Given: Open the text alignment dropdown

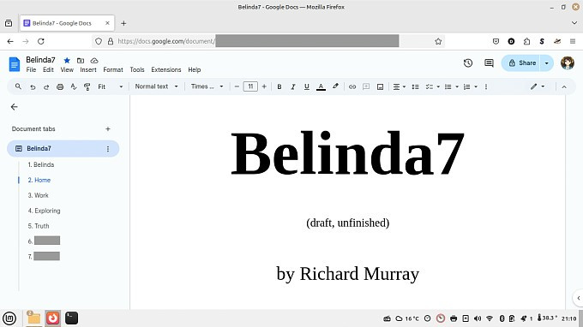Looking at the screenshot, I should 400,86.
